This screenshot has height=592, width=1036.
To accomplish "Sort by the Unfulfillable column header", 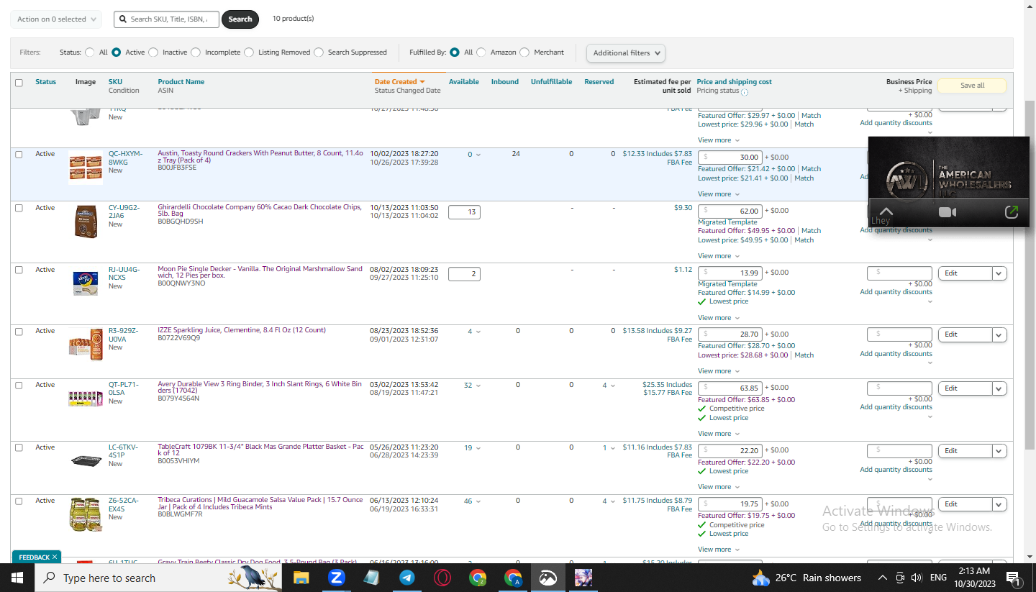I will pyautogui.click(x=552, y=82).
